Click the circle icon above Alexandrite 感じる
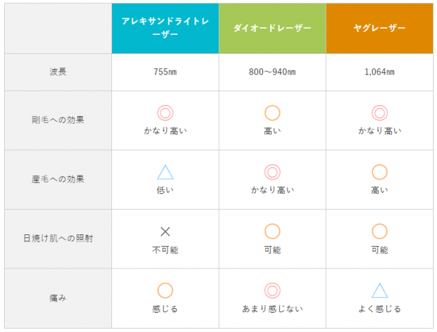This screenshot has height=332, width=437. pyautogui.click(x=165, y=290)
